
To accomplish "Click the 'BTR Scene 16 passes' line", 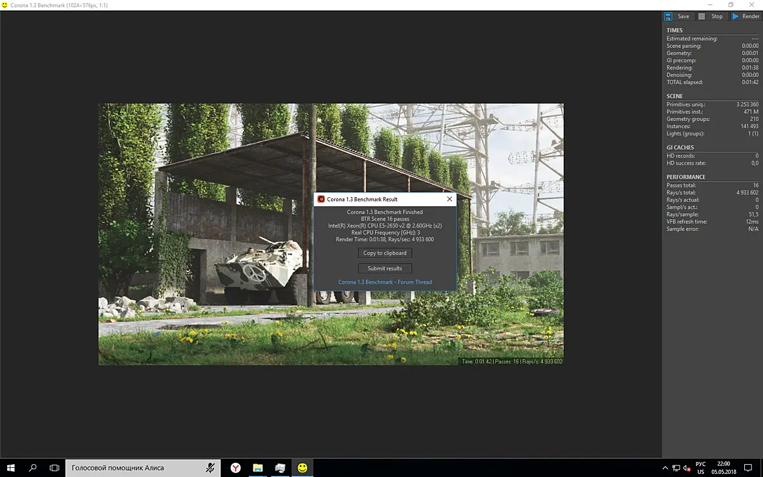I will pos(385,219).
